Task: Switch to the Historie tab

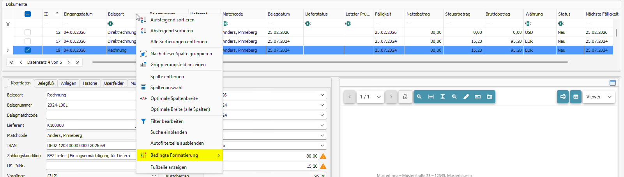Action: 90,83
